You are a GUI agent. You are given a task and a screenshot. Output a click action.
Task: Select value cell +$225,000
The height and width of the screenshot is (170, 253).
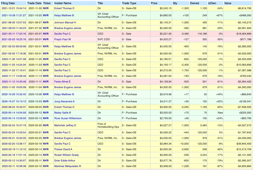[238, 113]
